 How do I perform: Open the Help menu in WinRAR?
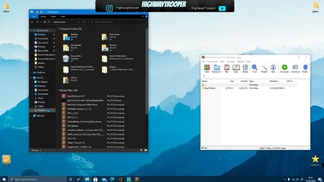pyautogui.click(x=249, y=62)
